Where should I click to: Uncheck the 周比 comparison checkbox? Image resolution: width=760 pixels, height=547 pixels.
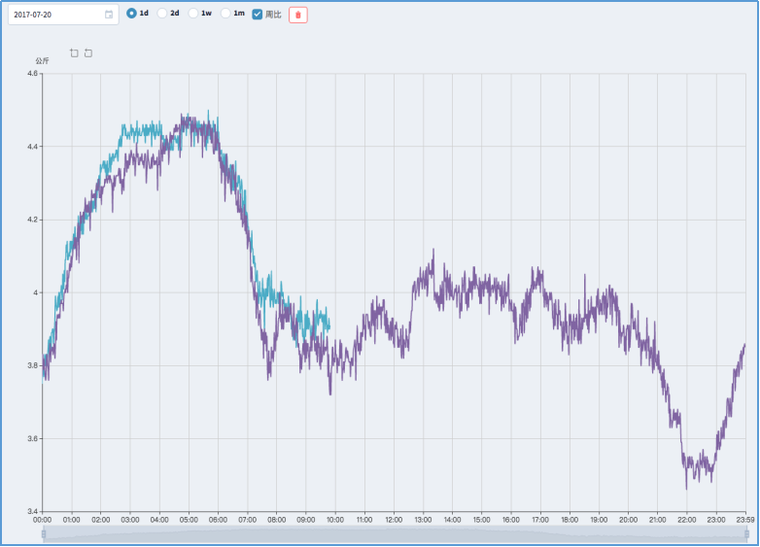point(258,14)
